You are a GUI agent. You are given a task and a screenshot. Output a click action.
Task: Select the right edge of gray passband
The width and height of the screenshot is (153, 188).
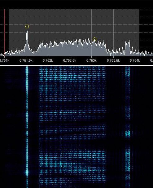pos(139,33)
